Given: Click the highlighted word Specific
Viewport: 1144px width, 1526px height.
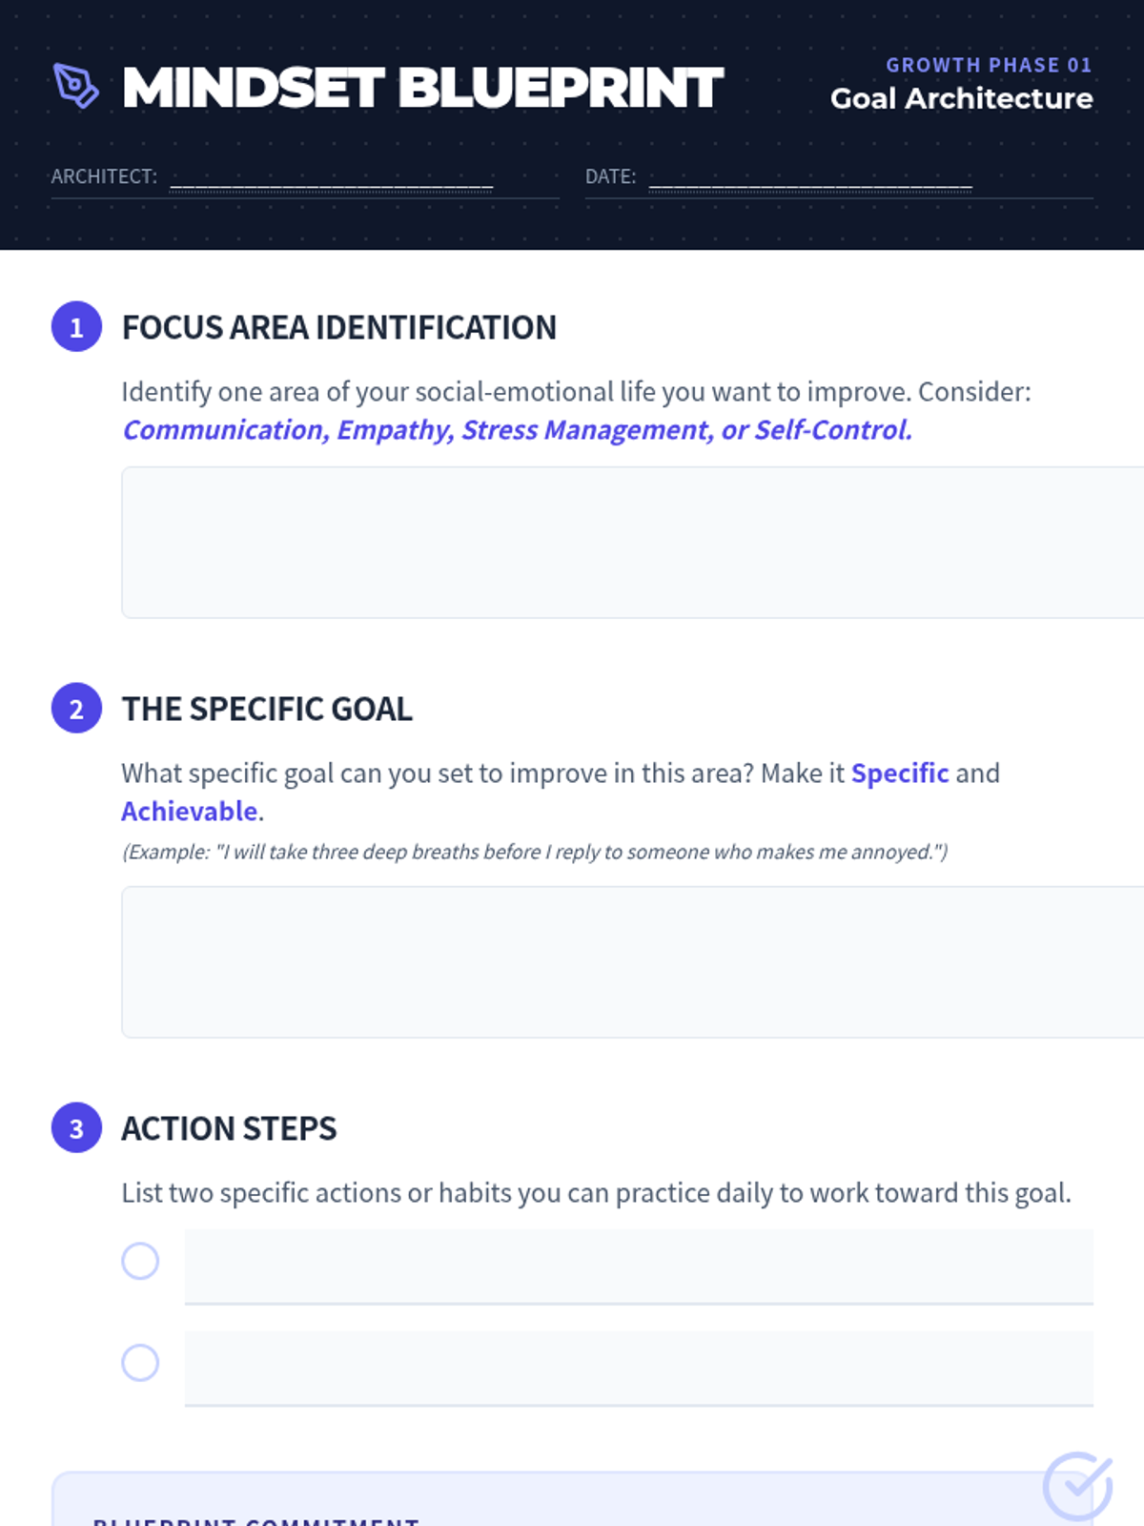Looking at the screenshot, I should click(x=900, y=773).
